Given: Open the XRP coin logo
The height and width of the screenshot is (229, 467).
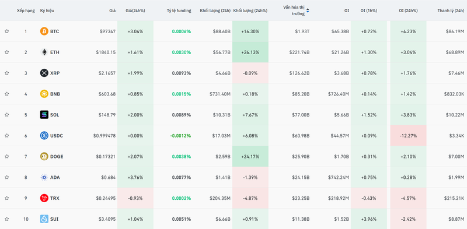Looking at the screenshot, I should [44, 73].
